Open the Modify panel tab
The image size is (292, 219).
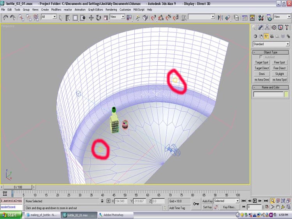[x=261, y=28]
